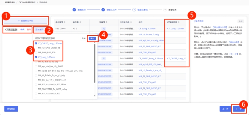This screenshot has width=249, height=115.
Task: Click the 添加序列 button
Action: [39, 30]
